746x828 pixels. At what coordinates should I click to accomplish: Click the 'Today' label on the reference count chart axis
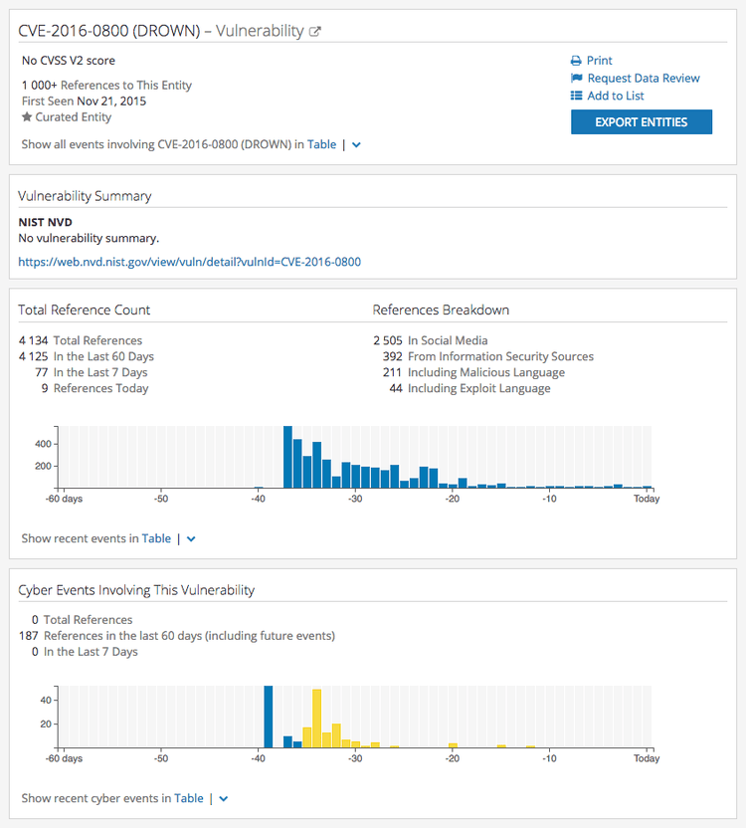coord(647,499)
